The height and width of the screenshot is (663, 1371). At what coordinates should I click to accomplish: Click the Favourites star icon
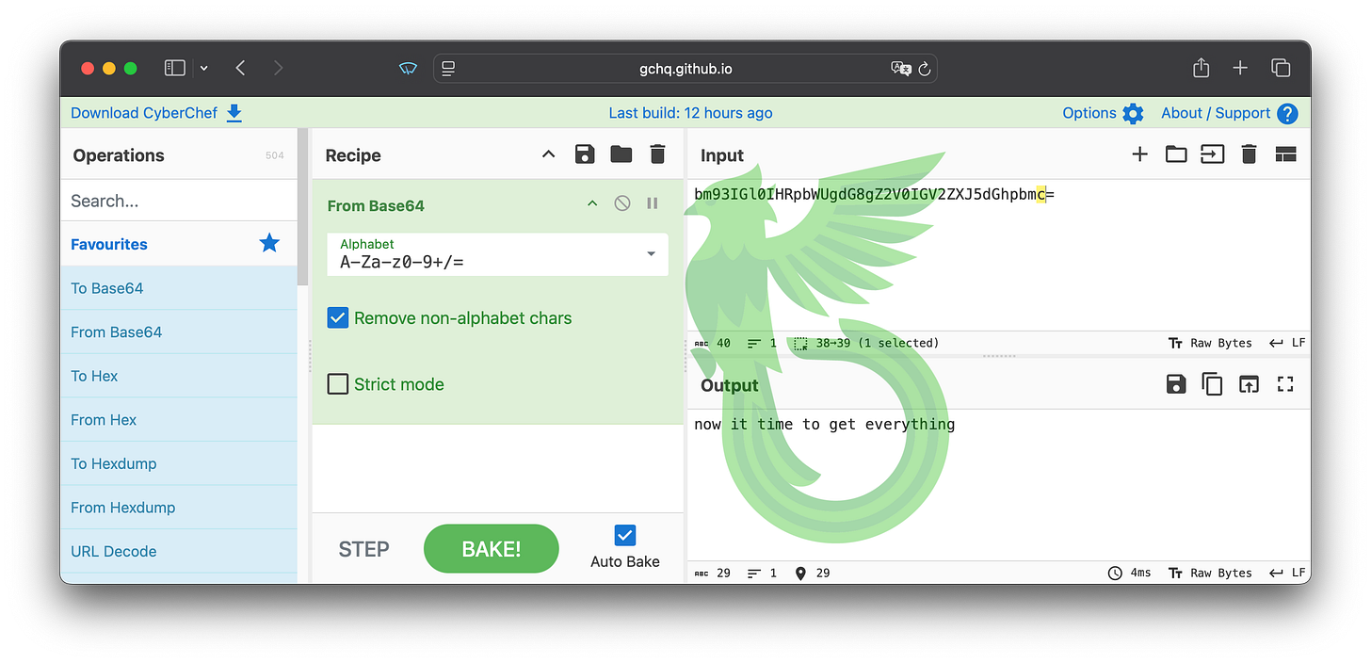(x=269, y=244)
